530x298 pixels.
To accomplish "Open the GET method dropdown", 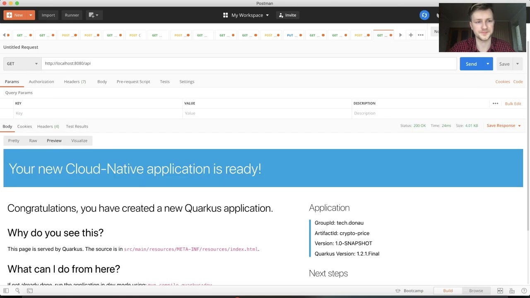I will click(22, 64).
